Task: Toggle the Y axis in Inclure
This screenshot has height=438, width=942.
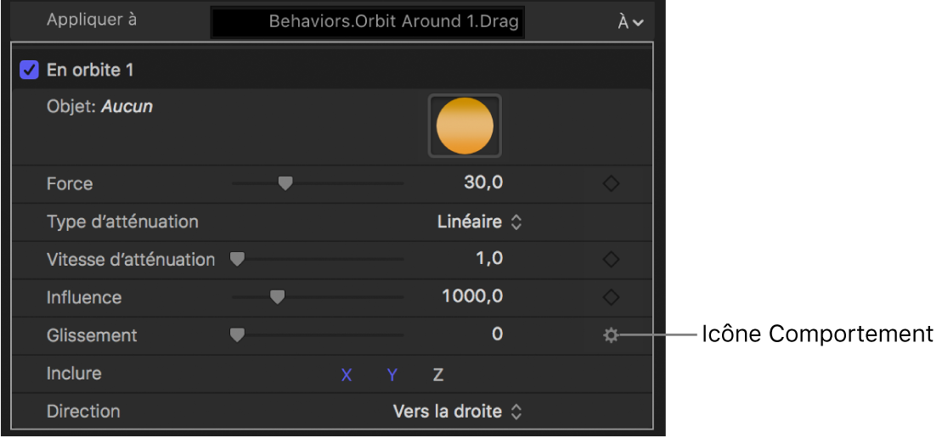Action: click(x=392, y=375)
